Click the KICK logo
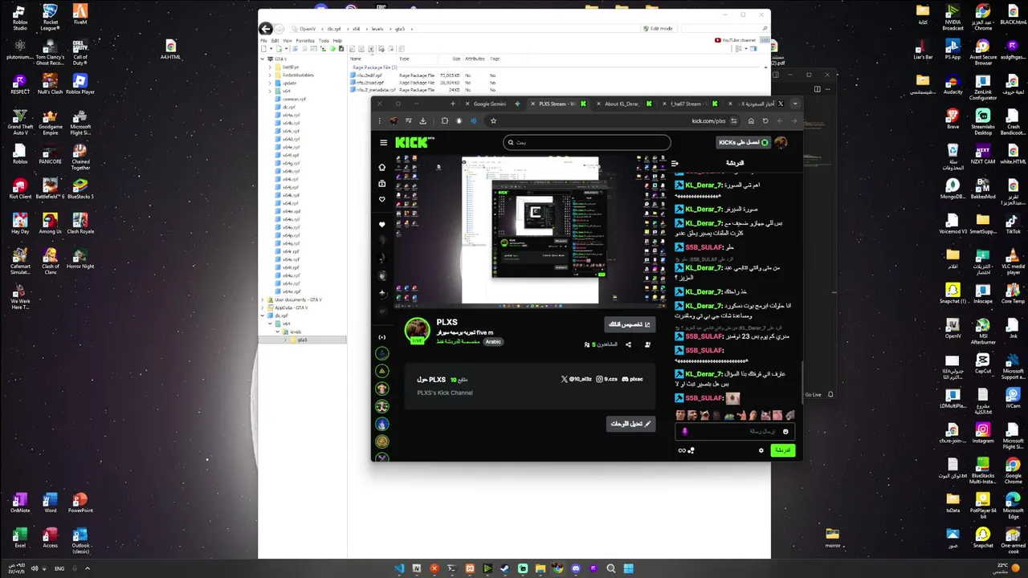Image resolution: width=1028 pixels, height=578 pixels. (x=414, y=143)
